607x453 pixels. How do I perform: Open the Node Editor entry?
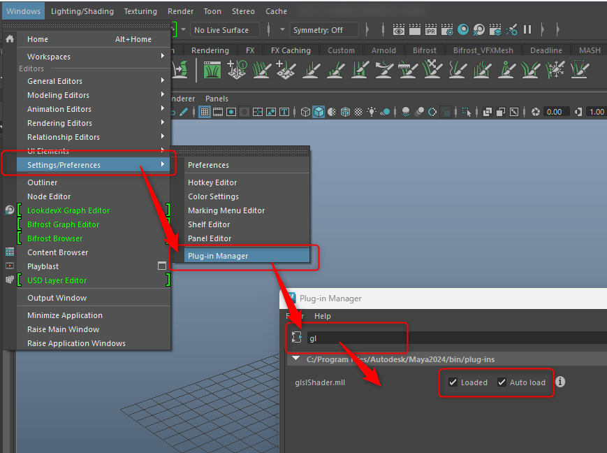[49, 196]
